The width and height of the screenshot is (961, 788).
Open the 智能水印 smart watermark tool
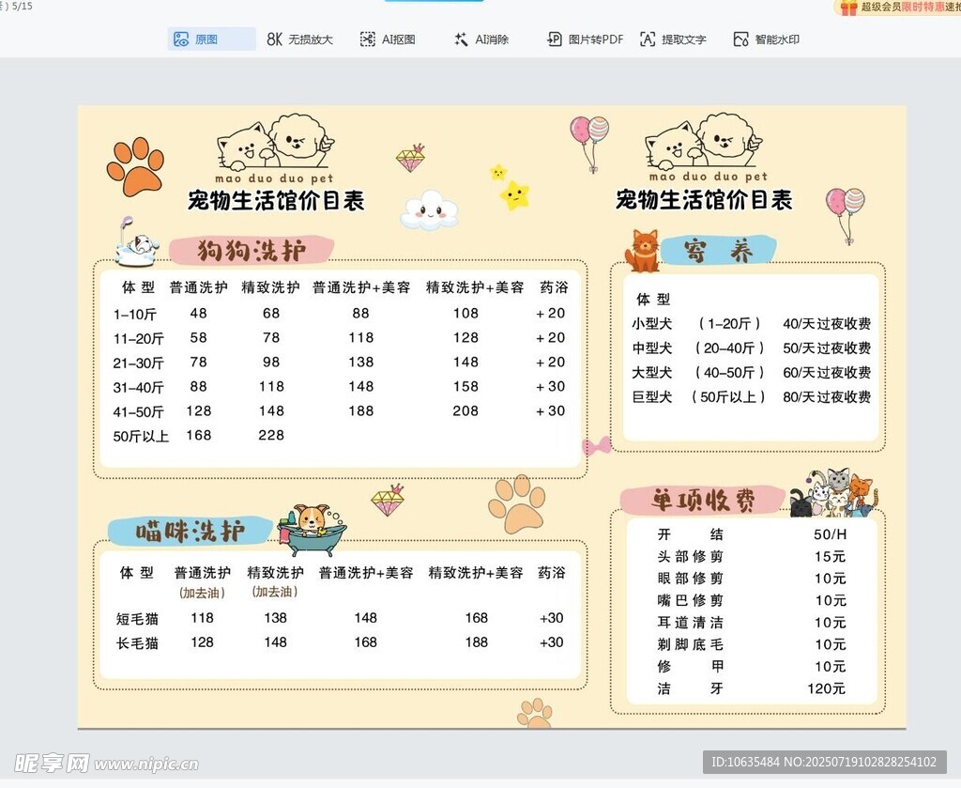click(x=766, y=39)
